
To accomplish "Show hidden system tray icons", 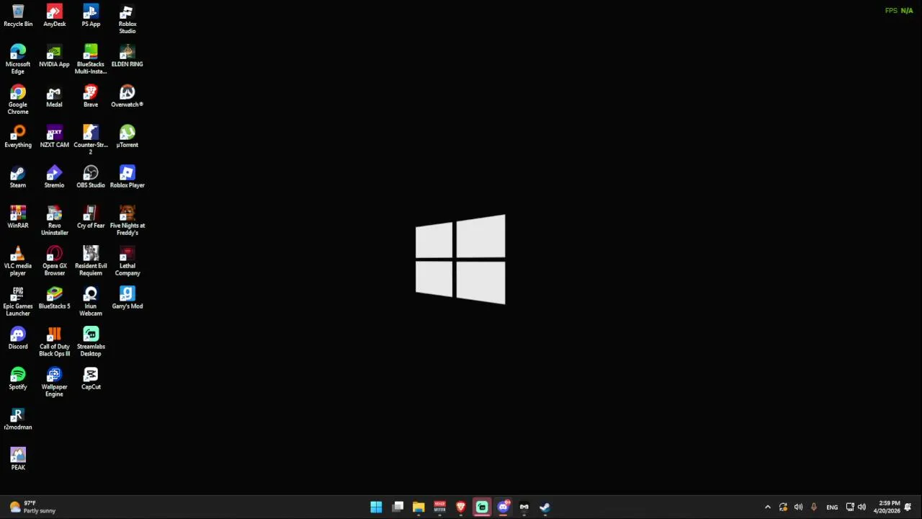I will (x=767, y=507).
